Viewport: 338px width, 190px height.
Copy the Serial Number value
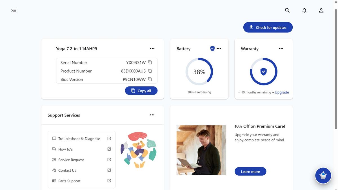pyautogui.click(x=150, y=62)
